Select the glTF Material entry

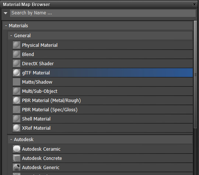coord(102,73)
